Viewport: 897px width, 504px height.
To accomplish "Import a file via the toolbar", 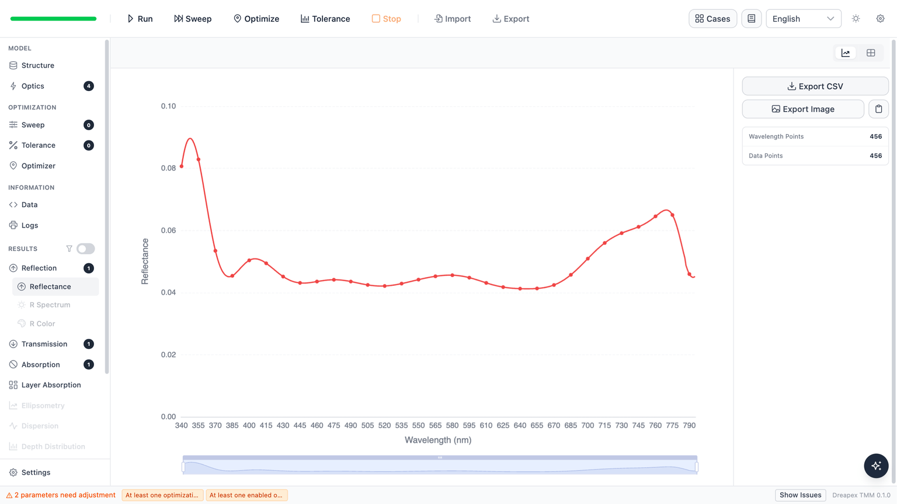I will (453, 19).
